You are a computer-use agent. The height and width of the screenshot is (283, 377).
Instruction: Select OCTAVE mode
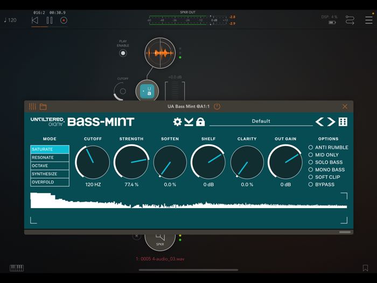tap(50, 165)
